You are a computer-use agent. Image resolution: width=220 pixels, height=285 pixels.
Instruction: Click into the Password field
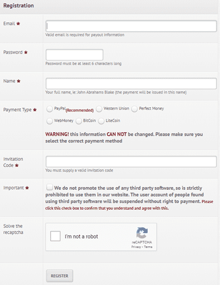[75, 55]
